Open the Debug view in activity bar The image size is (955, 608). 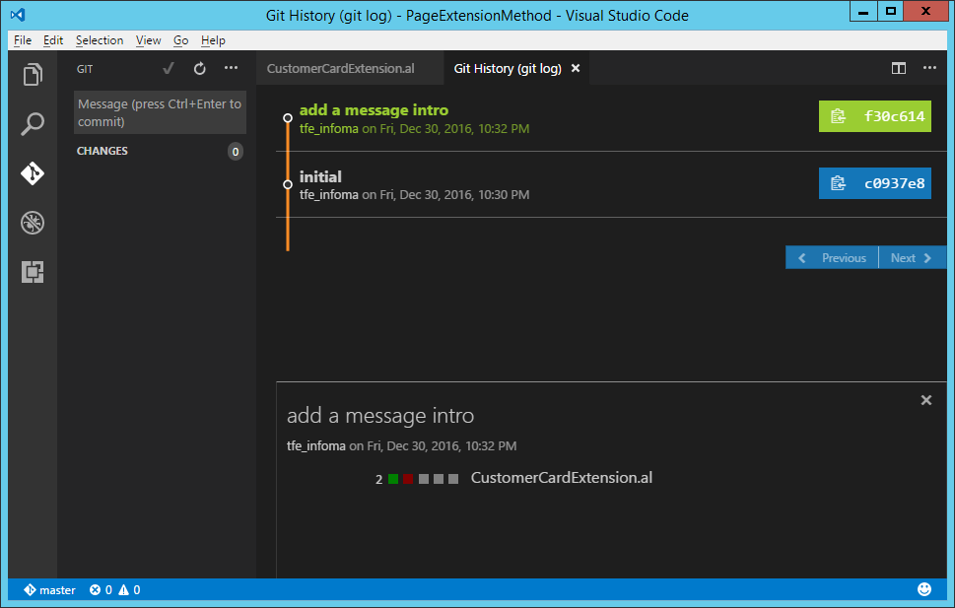tap(33, 223)
